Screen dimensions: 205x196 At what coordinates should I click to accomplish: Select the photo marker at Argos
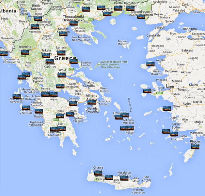[70, 114]
